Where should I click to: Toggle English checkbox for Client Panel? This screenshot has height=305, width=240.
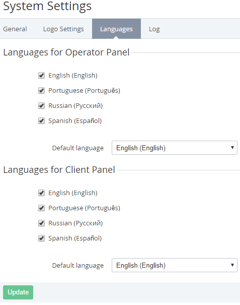point(41,193)
